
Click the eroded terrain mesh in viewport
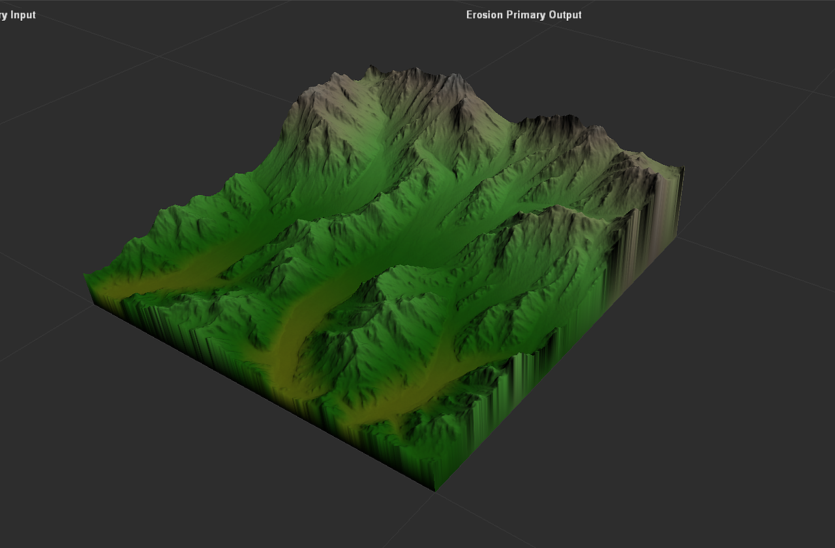click(385, 277)
